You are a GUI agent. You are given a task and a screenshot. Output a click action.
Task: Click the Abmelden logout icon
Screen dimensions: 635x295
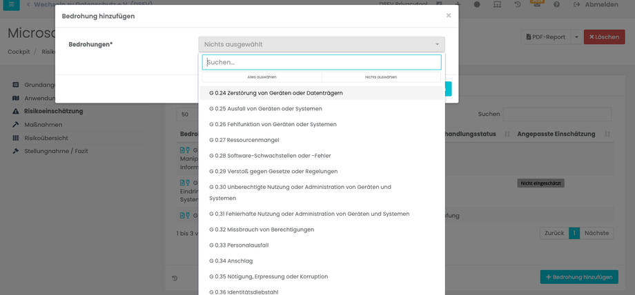[x=577, y=4]
